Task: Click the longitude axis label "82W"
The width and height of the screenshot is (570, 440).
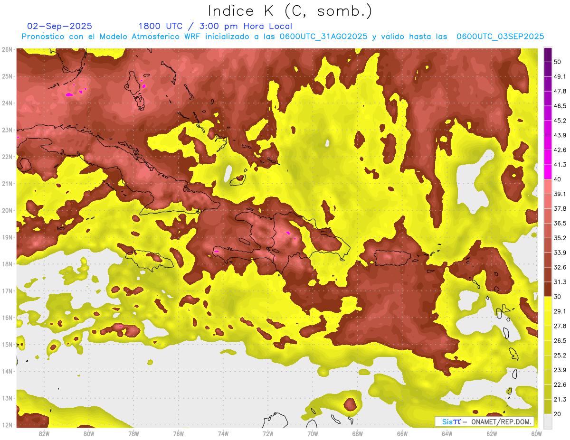Action: pos(44,434)
